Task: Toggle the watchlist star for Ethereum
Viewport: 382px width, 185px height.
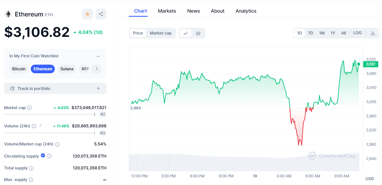Action: coord(87,14)
